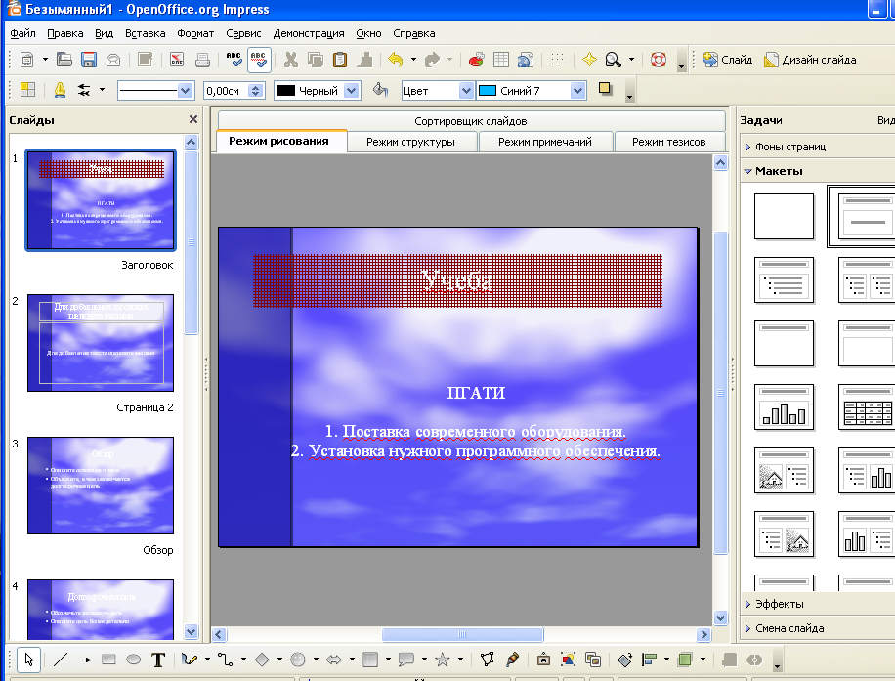Open the Справка menu
Screen dimensions: 895x681
point(414,33)
